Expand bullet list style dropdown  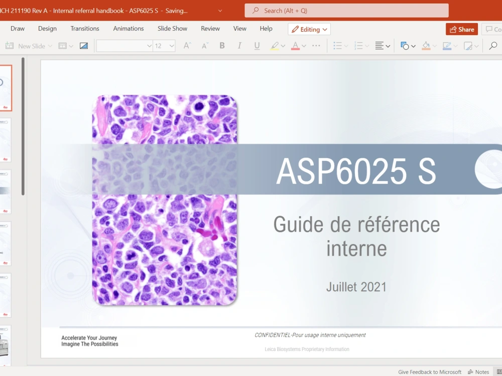pos(346,46)
